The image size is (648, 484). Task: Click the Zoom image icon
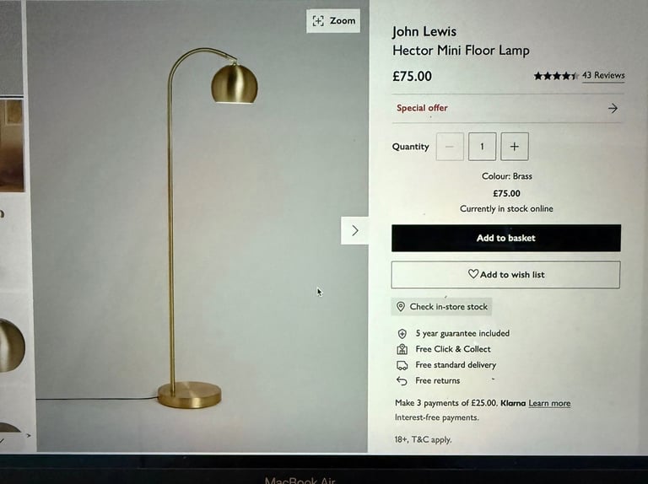click(x=318, y=20)
